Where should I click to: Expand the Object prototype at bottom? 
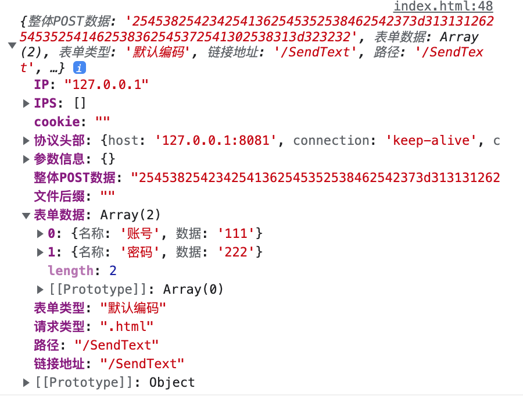tap(26, 383)
